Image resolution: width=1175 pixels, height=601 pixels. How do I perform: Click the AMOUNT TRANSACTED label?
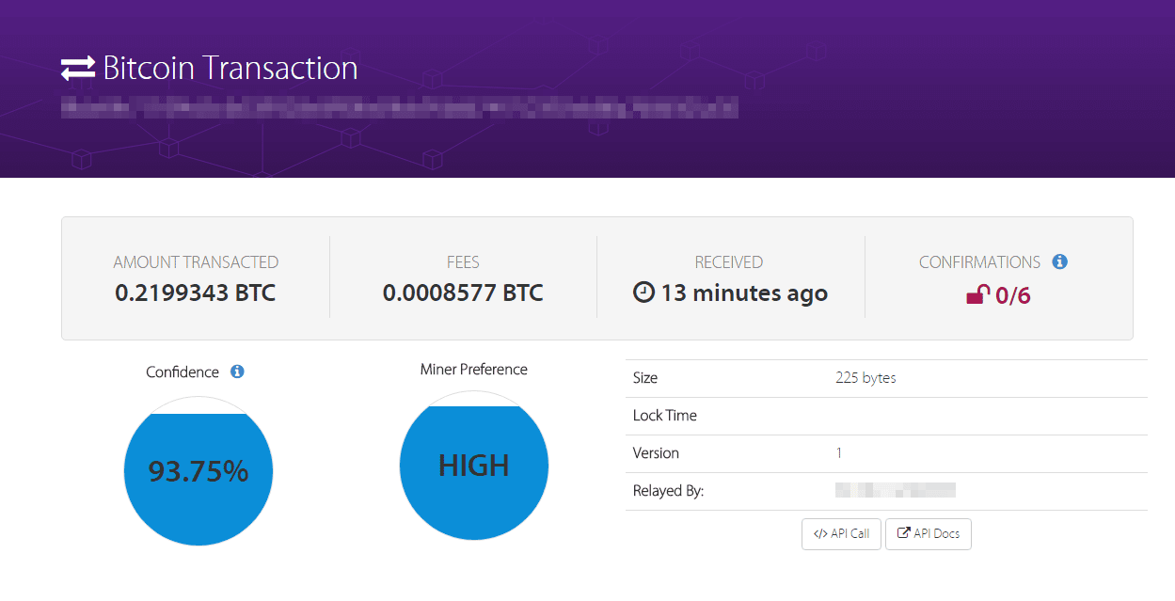[196, 262]
